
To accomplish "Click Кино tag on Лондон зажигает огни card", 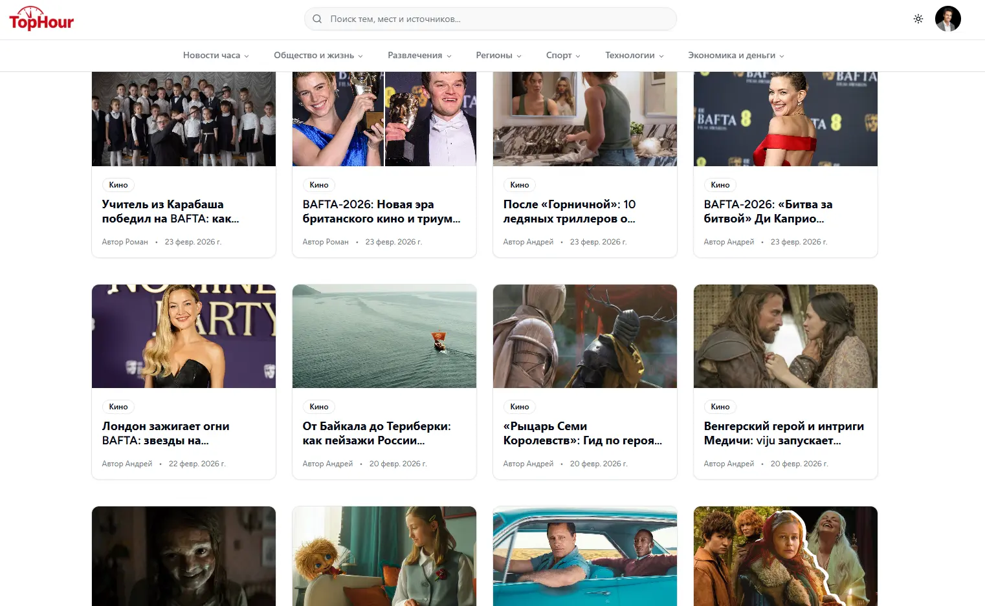I will [x=118, y=407].
